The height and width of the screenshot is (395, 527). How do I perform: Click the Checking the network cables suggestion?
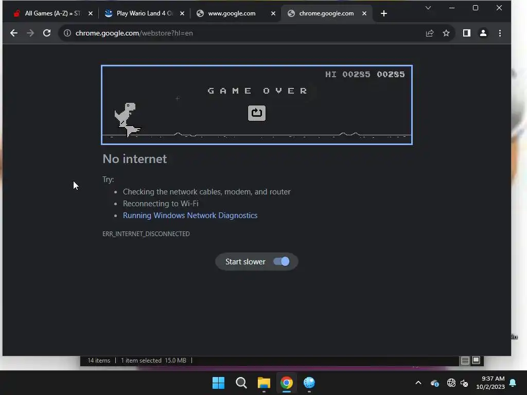coord(206,192)
